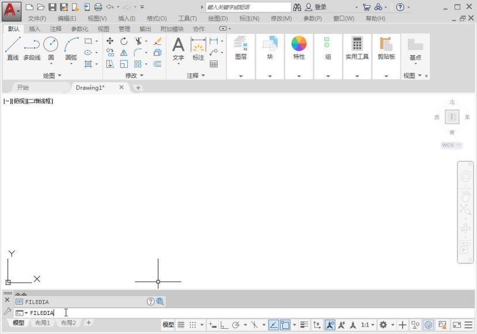
Task: Select the Mirror tool
Action: 124,52
